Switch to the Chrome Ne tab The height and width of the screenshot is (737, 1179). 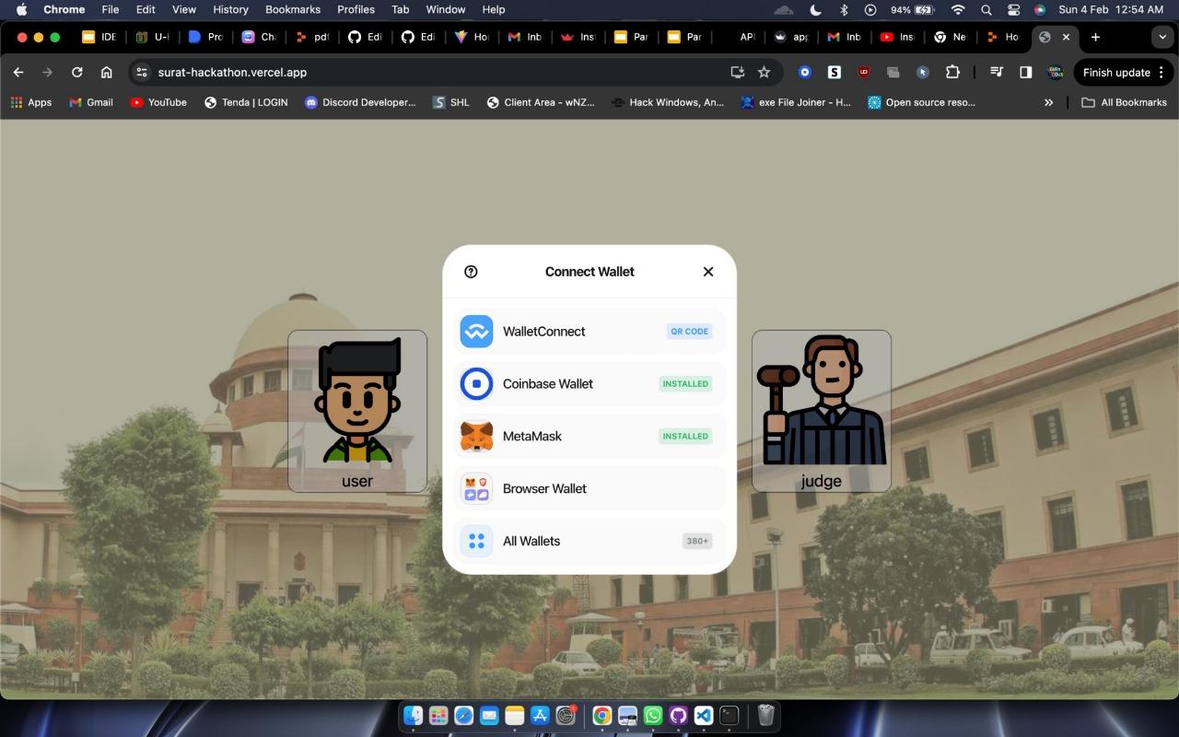coord(951,37)
